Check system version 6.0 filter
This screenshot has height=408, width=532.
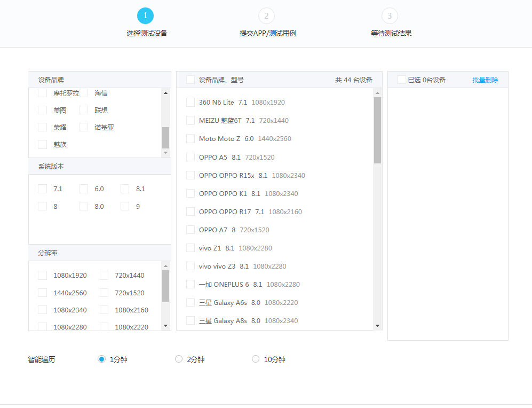point(84,189)
